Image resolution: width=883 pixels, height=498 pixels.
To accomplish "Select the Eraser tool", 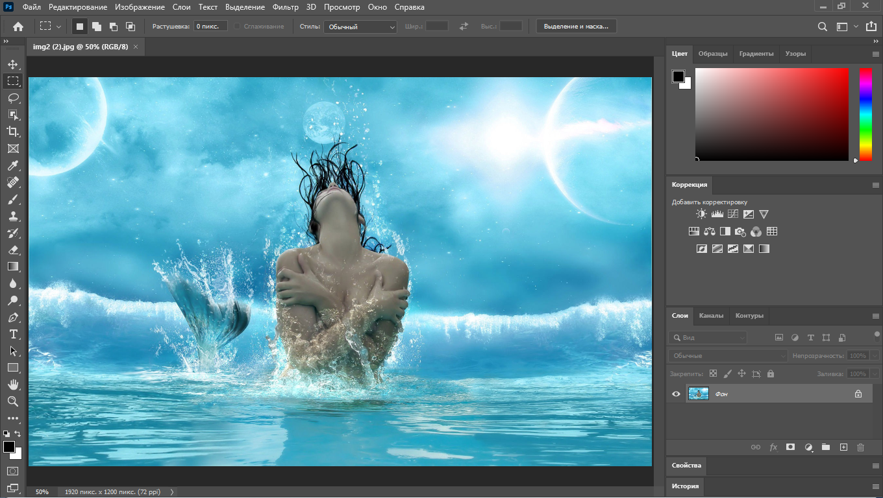I will (13, 250).
